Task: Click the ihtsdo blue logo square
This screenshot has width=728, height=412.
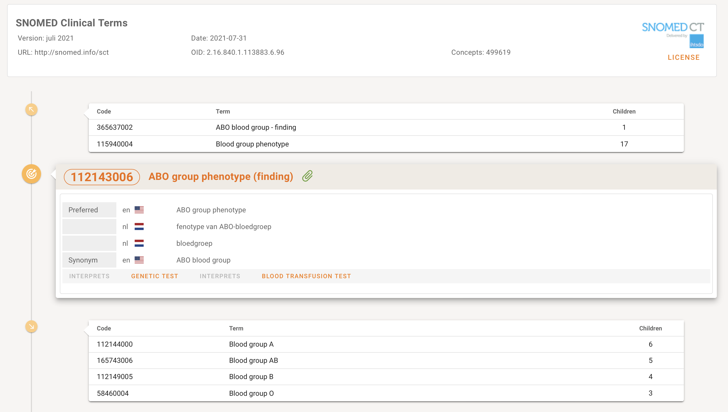Action: [696, 41]
